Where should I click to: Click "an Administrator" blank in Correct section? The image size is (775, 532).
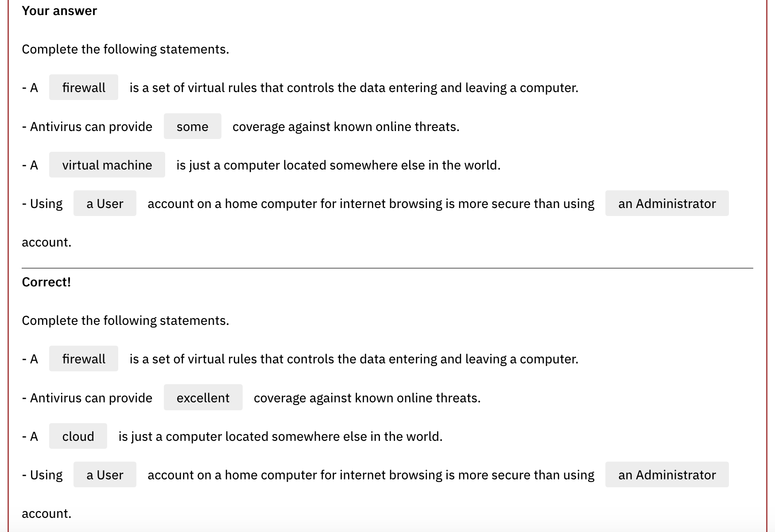[666, 475]
